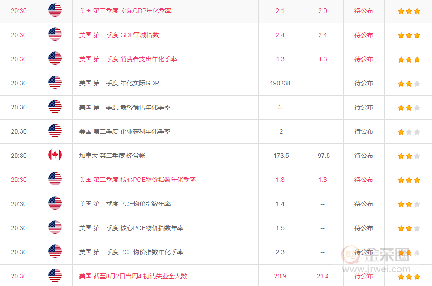
Task: Open 美国 第二季度 实际GDP年化季率
Action: (x=125, y=11)
